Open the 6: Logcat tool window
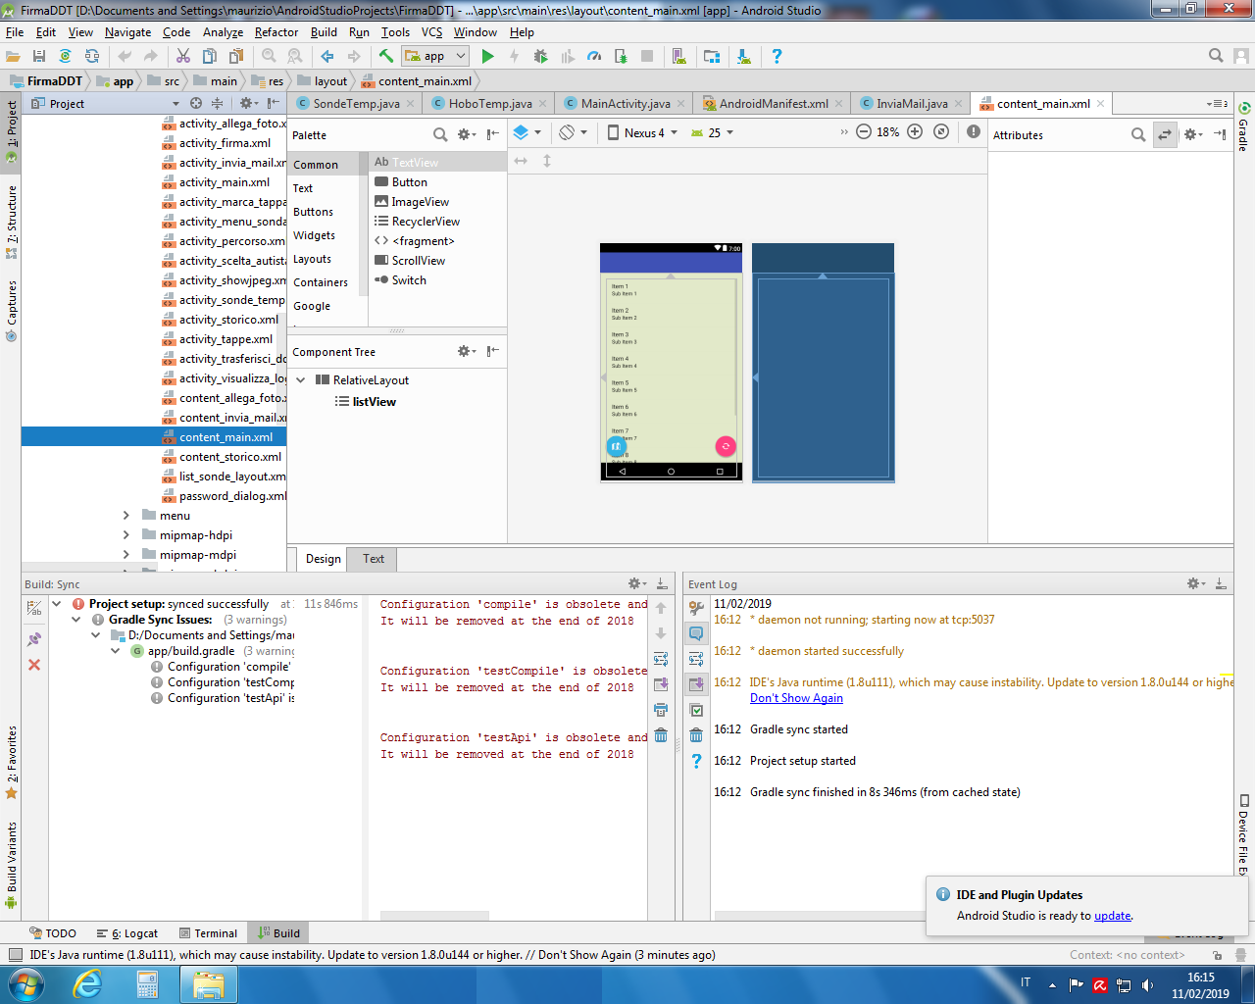Screen dimensions: 1255x1004 coord(127,933)
